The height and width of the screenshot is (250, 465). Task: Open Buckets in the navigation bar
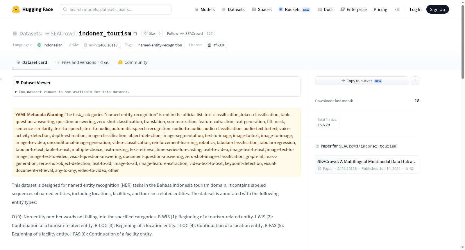[294, 9]
